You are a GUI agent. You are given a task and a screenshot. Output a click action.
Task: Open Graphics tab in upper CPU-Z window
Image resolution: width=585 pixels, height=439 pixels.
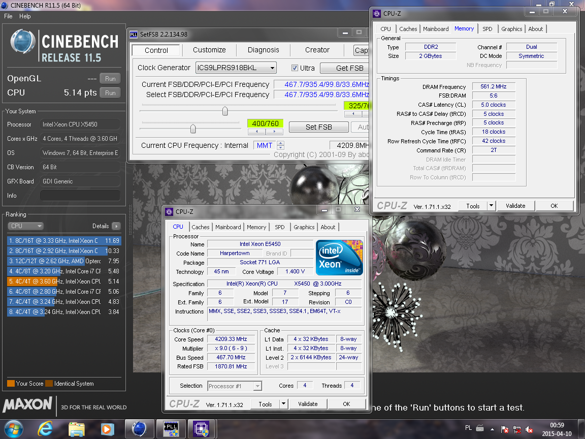pos(511,29)
